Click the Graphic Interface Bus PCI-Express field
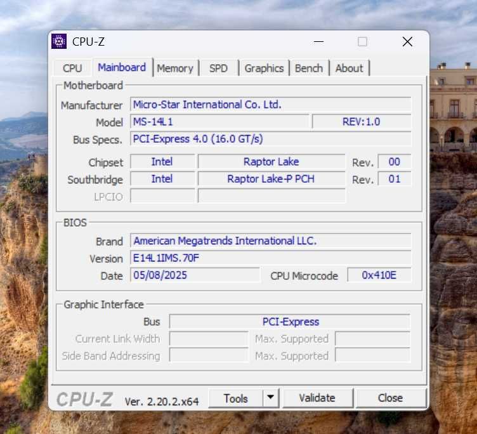The width and height of the screenshot is (477, 434). (290, 322)
